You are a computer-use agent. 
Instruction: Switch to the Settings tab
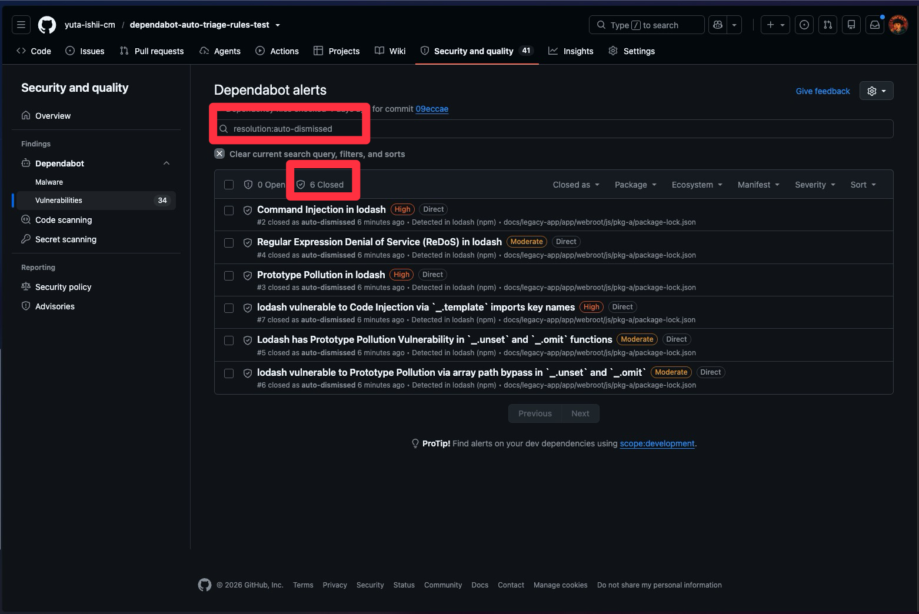point(632,51)
